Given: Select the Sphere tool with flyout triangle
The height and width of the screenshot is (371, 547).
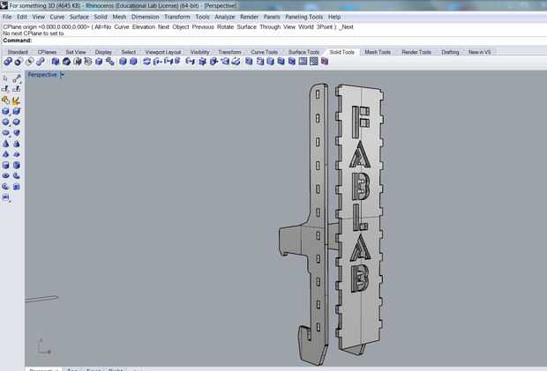Looking at the screenshot, I should click(5, 122).
